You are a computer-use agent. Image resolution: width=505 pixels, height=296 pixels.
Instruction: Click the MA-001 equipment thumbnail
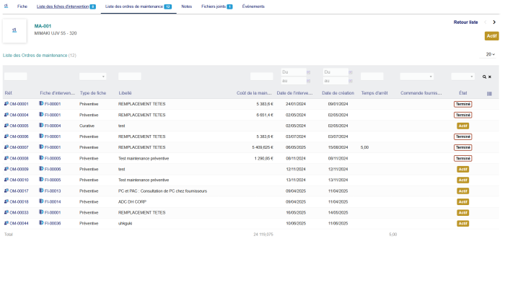pyautogui.click(x=14, y=30)
